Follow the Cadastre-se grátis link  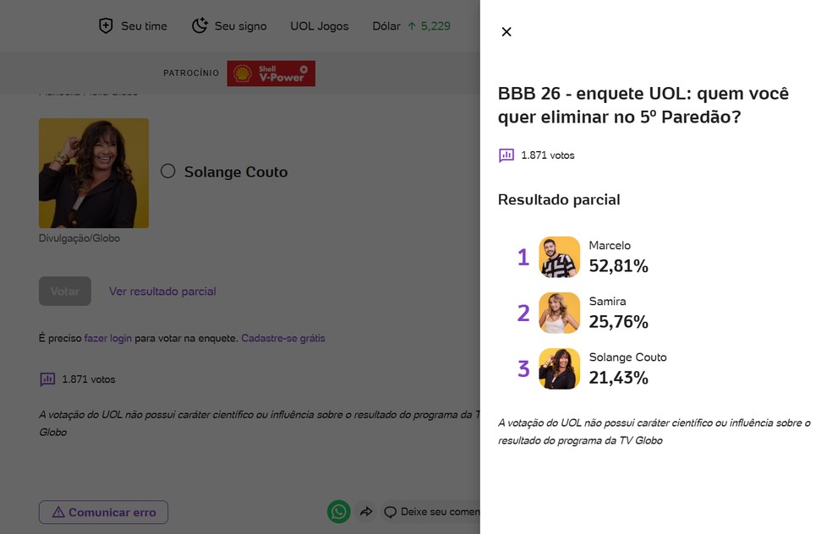tap(283, 338)
